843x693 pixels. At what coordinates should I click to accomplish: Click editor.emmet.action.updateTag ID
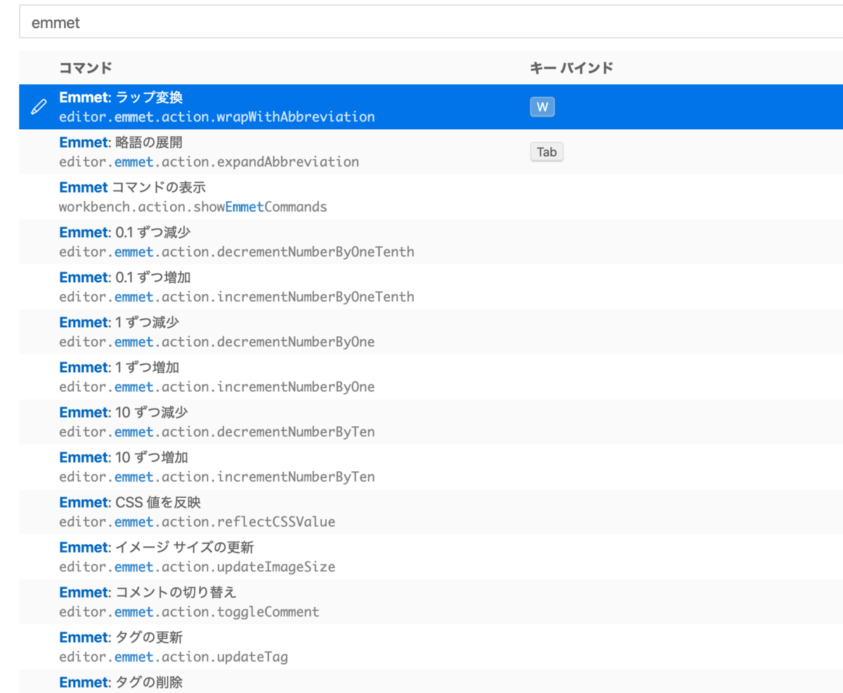click(174, 656)
